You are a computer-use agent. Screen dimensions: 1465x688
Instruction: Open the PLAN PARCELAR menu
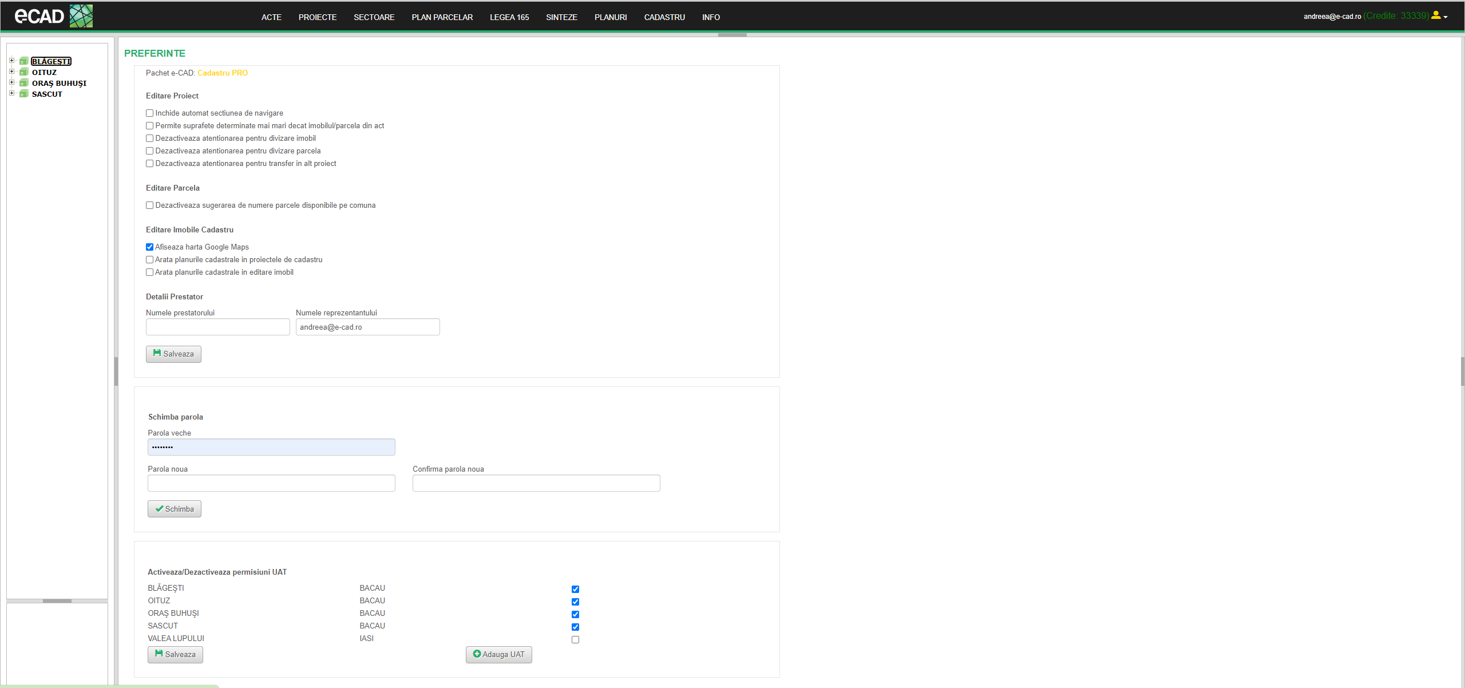[x=442, y=17]
